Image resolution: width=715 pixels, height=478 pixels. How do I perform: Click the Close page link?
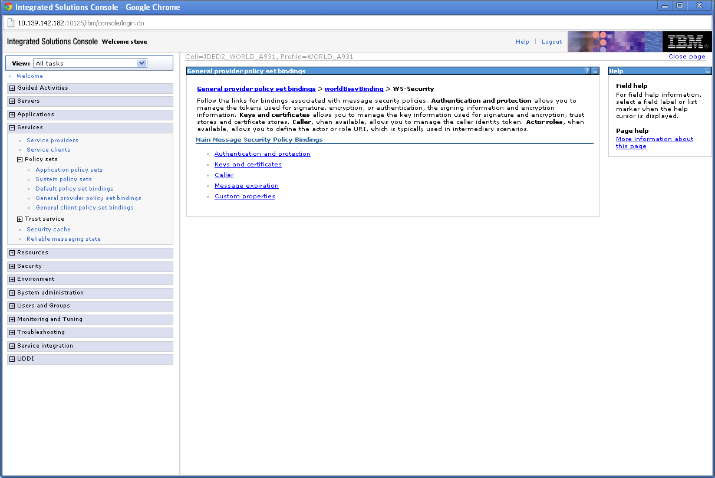[x=687, y=57]
